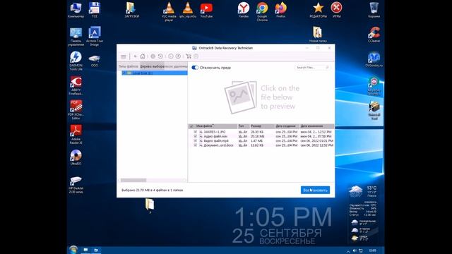Sort by 'Тип' column header

click(244, 126)
